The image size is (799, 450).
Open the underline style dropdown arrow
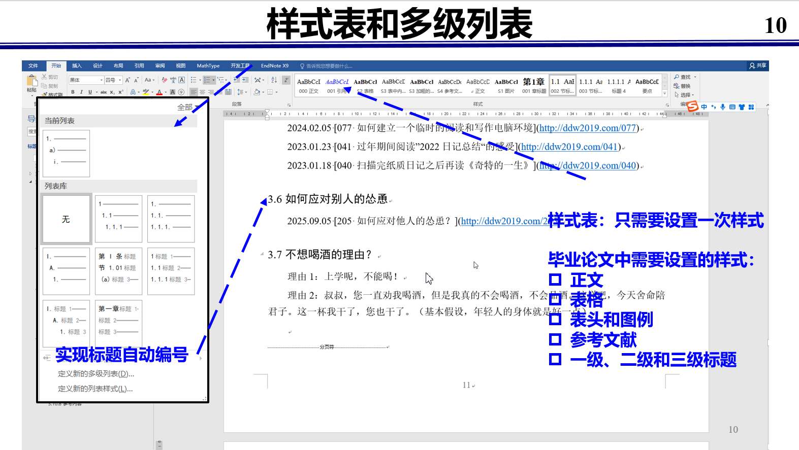pyautogui.click(x=96, y=92)
